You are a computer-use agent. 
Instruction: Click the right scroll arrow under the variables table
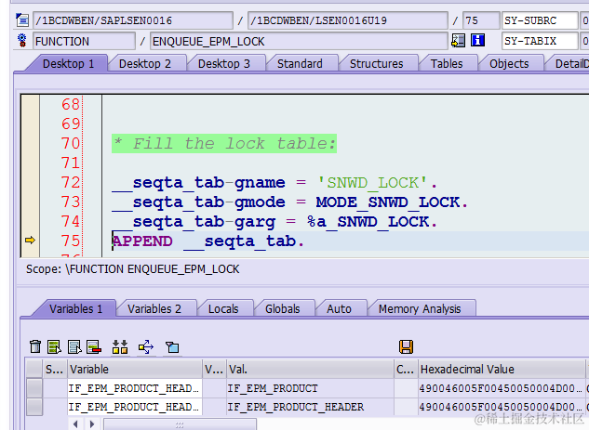pyautogui.click(x=92, y=424)
